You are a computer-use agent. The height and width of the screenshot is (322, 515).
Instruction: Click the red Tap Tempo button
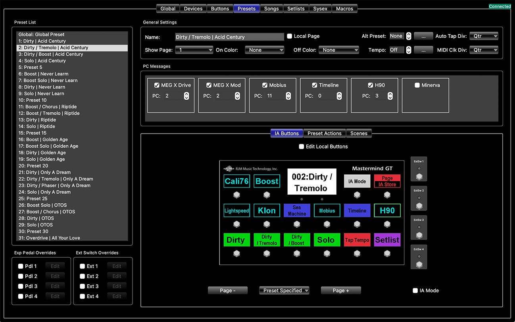357,240
